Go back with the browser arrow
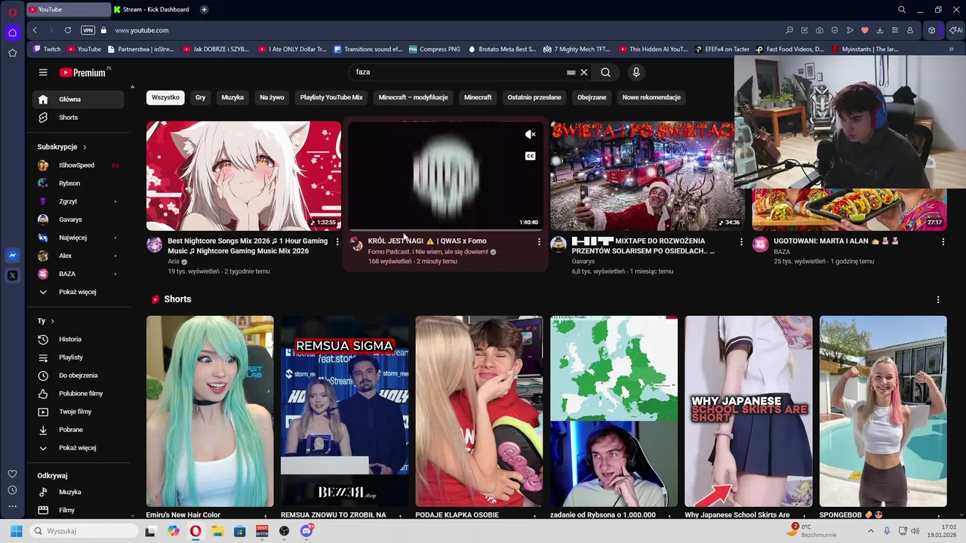The height and width of the screenshot is (543, 966). point(35,30)
